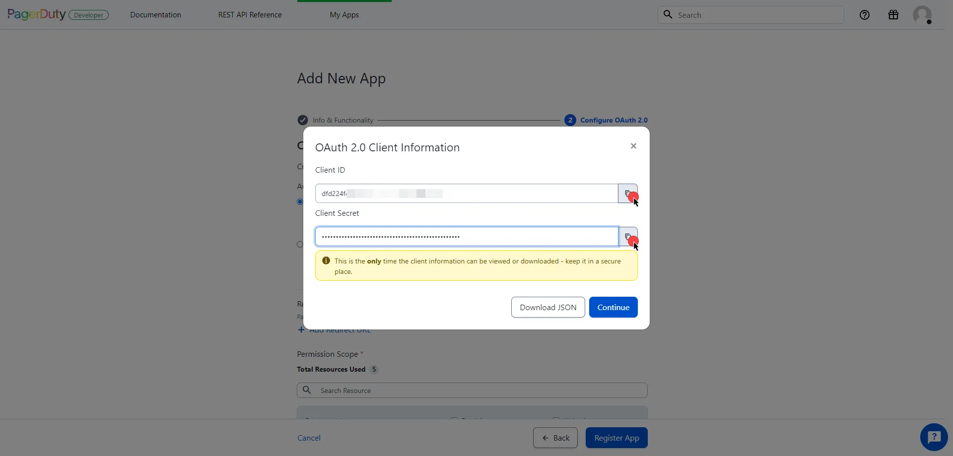Screen dimensions: 953x456
Task: Open the Documentation page
Action: pos(155,15)
